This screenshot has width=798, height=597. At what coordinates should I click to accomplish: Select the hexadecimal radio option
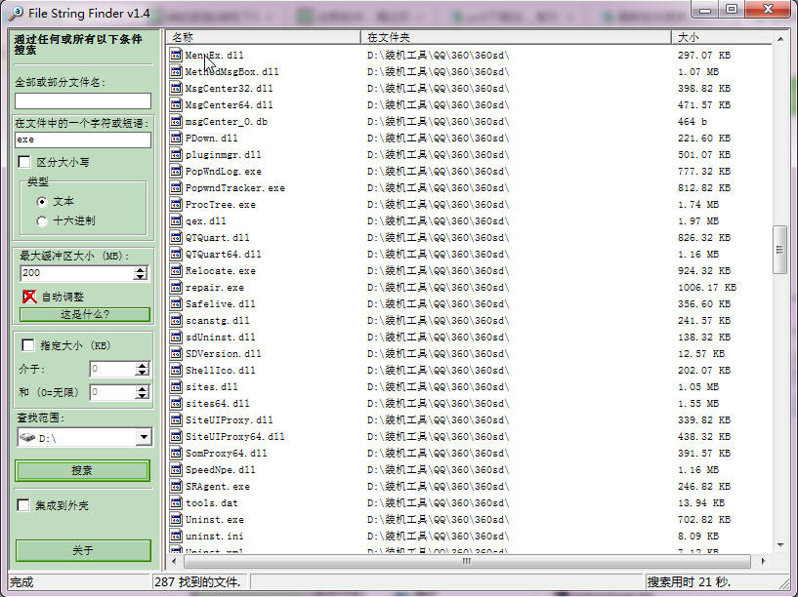tap(41, 220)
